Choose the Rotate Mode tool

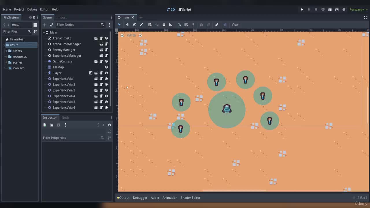pos(135,25)
